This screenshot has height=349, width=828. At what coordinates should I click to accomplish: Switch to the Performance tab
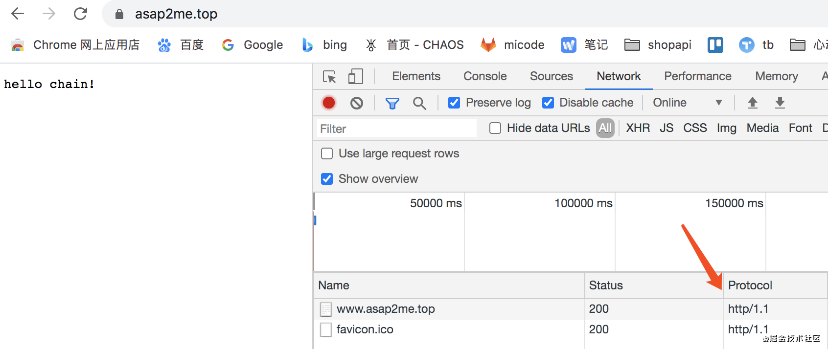(698, 76)
